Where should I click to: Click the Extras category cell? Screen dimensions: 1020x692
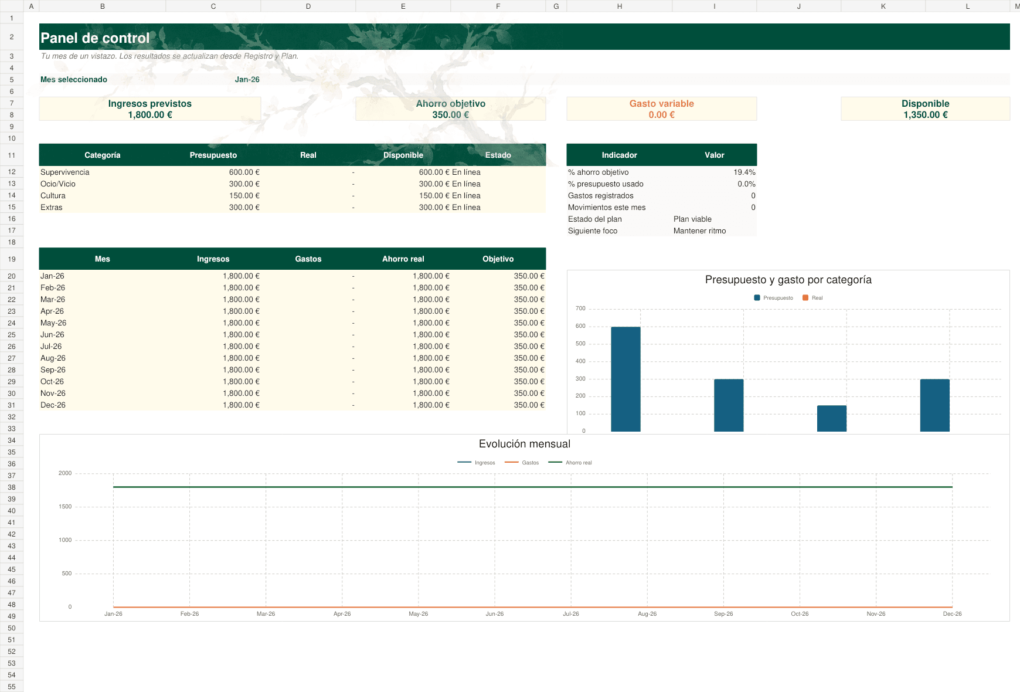103,208
